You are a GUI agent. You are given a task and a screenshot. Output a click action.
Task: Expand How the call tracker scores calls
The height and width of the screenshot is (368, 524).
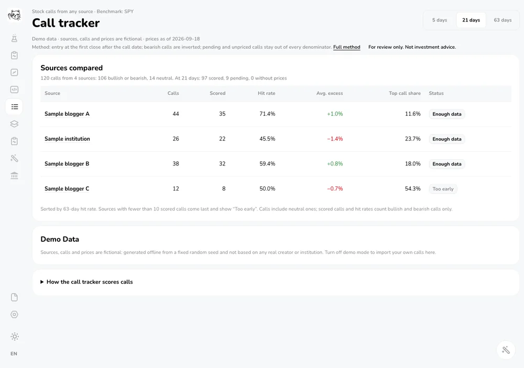pos(86,282)
